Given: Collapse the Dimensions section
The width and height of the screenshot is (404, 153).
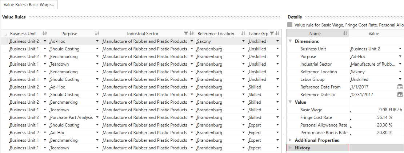Looking at the screenshot, I should 290,41.
